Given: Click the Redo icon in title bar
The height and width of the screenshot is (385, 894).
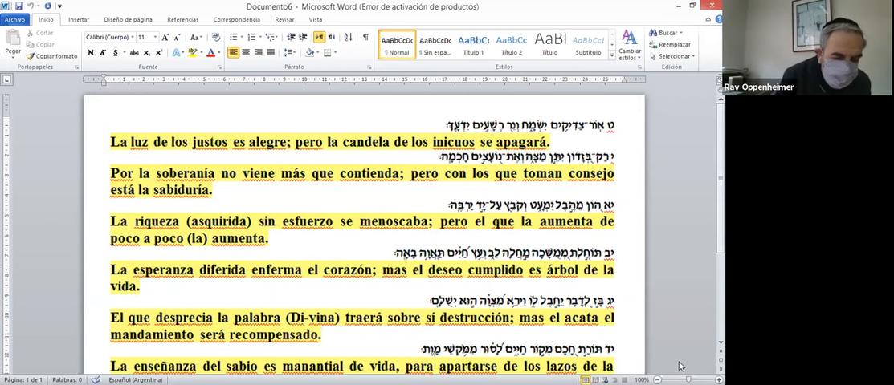Looking at the screenshot, I should pos(47,6).
